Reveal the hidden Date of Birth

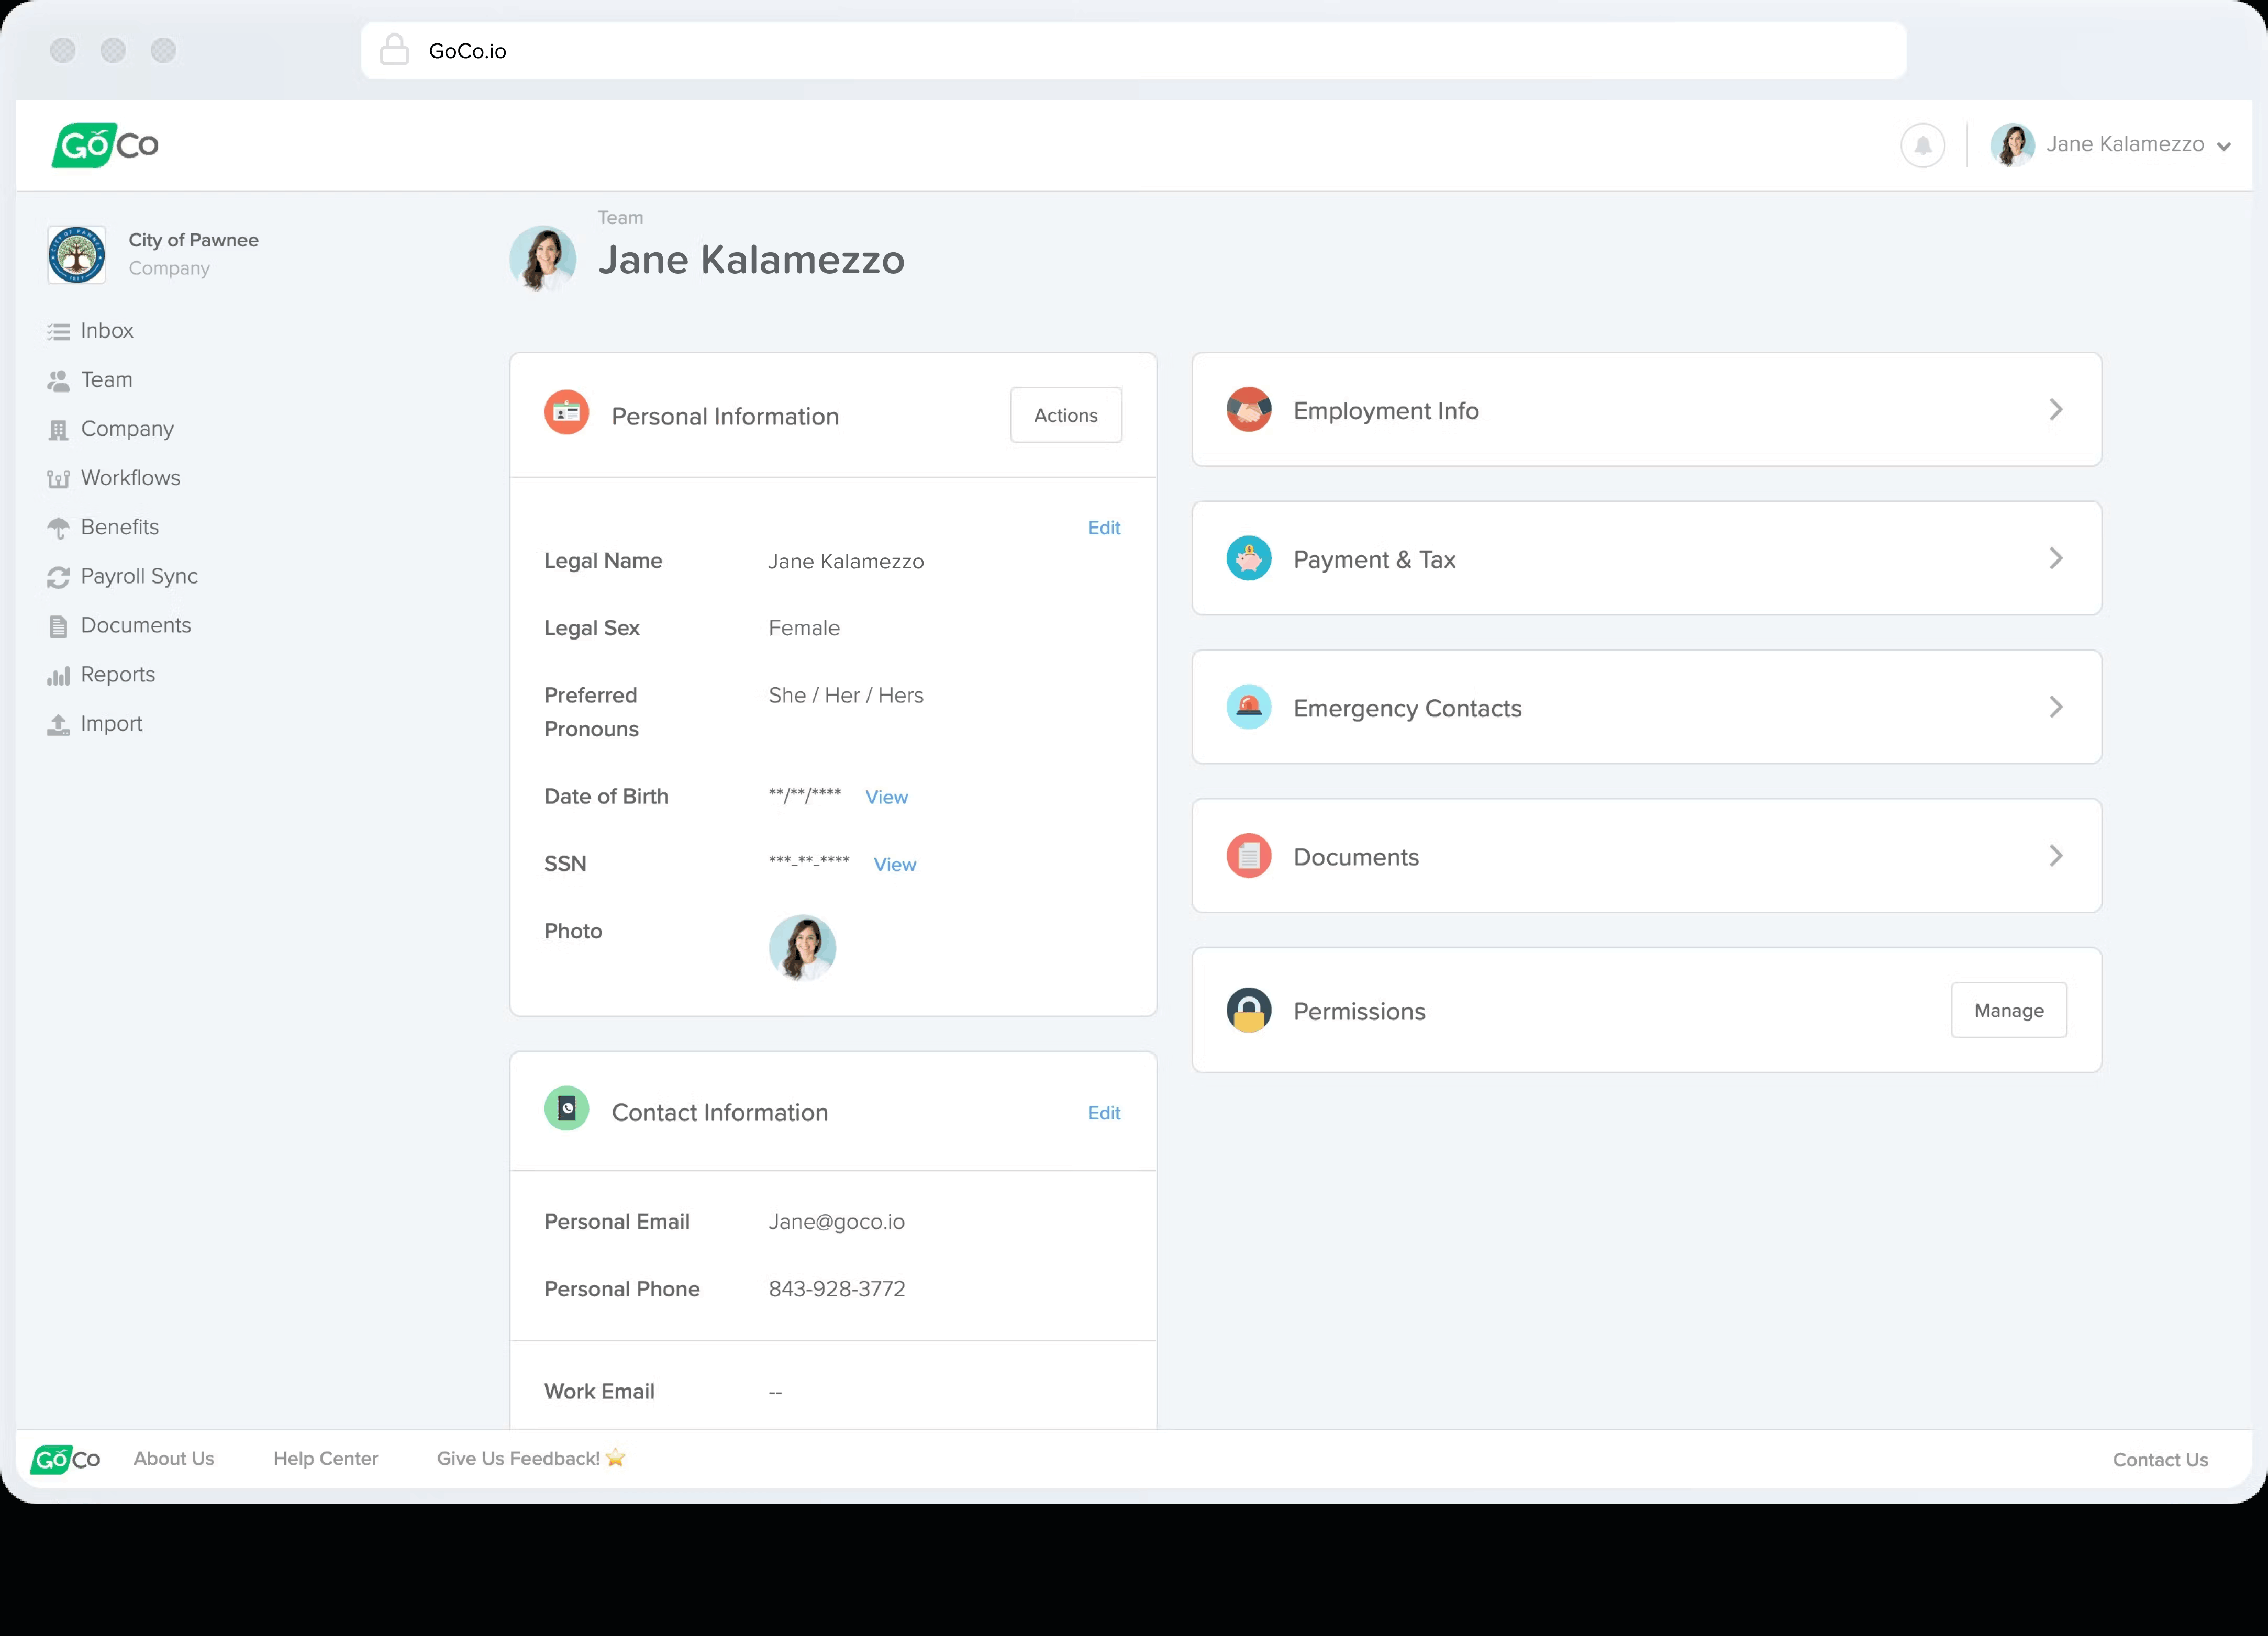tap(886, 798)
